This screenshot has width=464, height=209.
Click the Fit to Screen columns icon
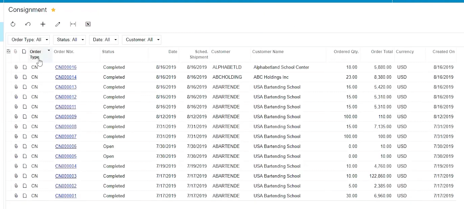point(73,24)
